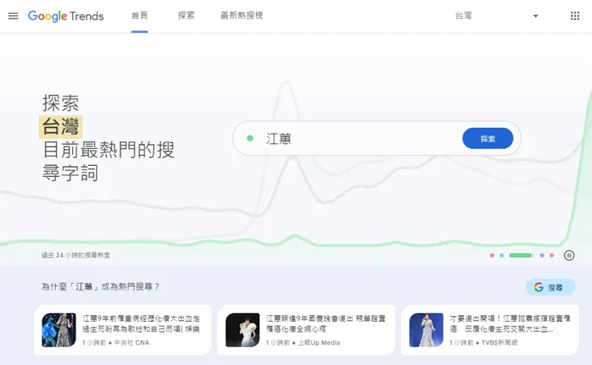Click the Google Trends logo

pos(65,16)
